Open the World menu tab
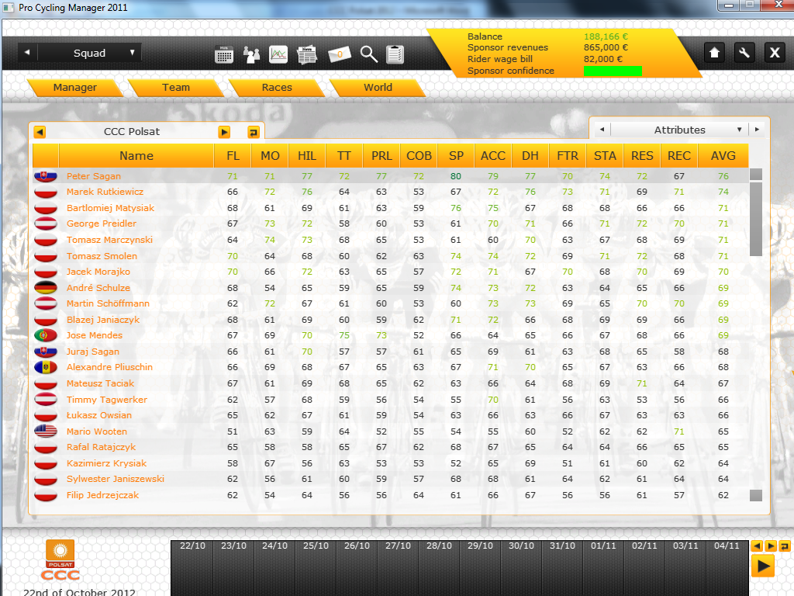This screenshot has height=596, width=794. (378, 87)
